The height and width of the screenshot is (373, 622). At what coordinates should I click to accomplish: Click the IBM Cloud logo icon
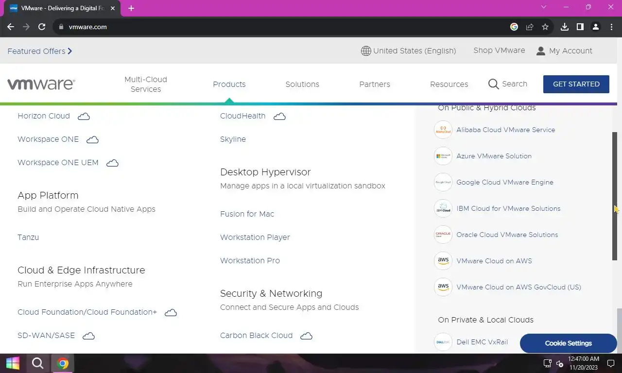click(443, 208)
